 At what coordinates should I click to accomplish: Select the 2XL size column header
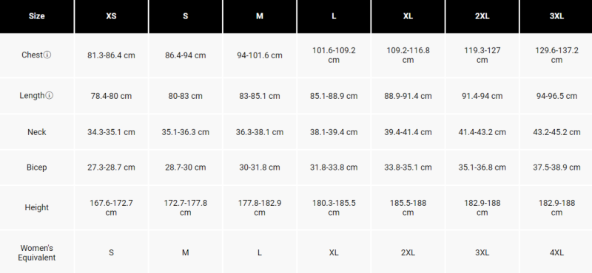pyautogui.click(x=482, y=16)
